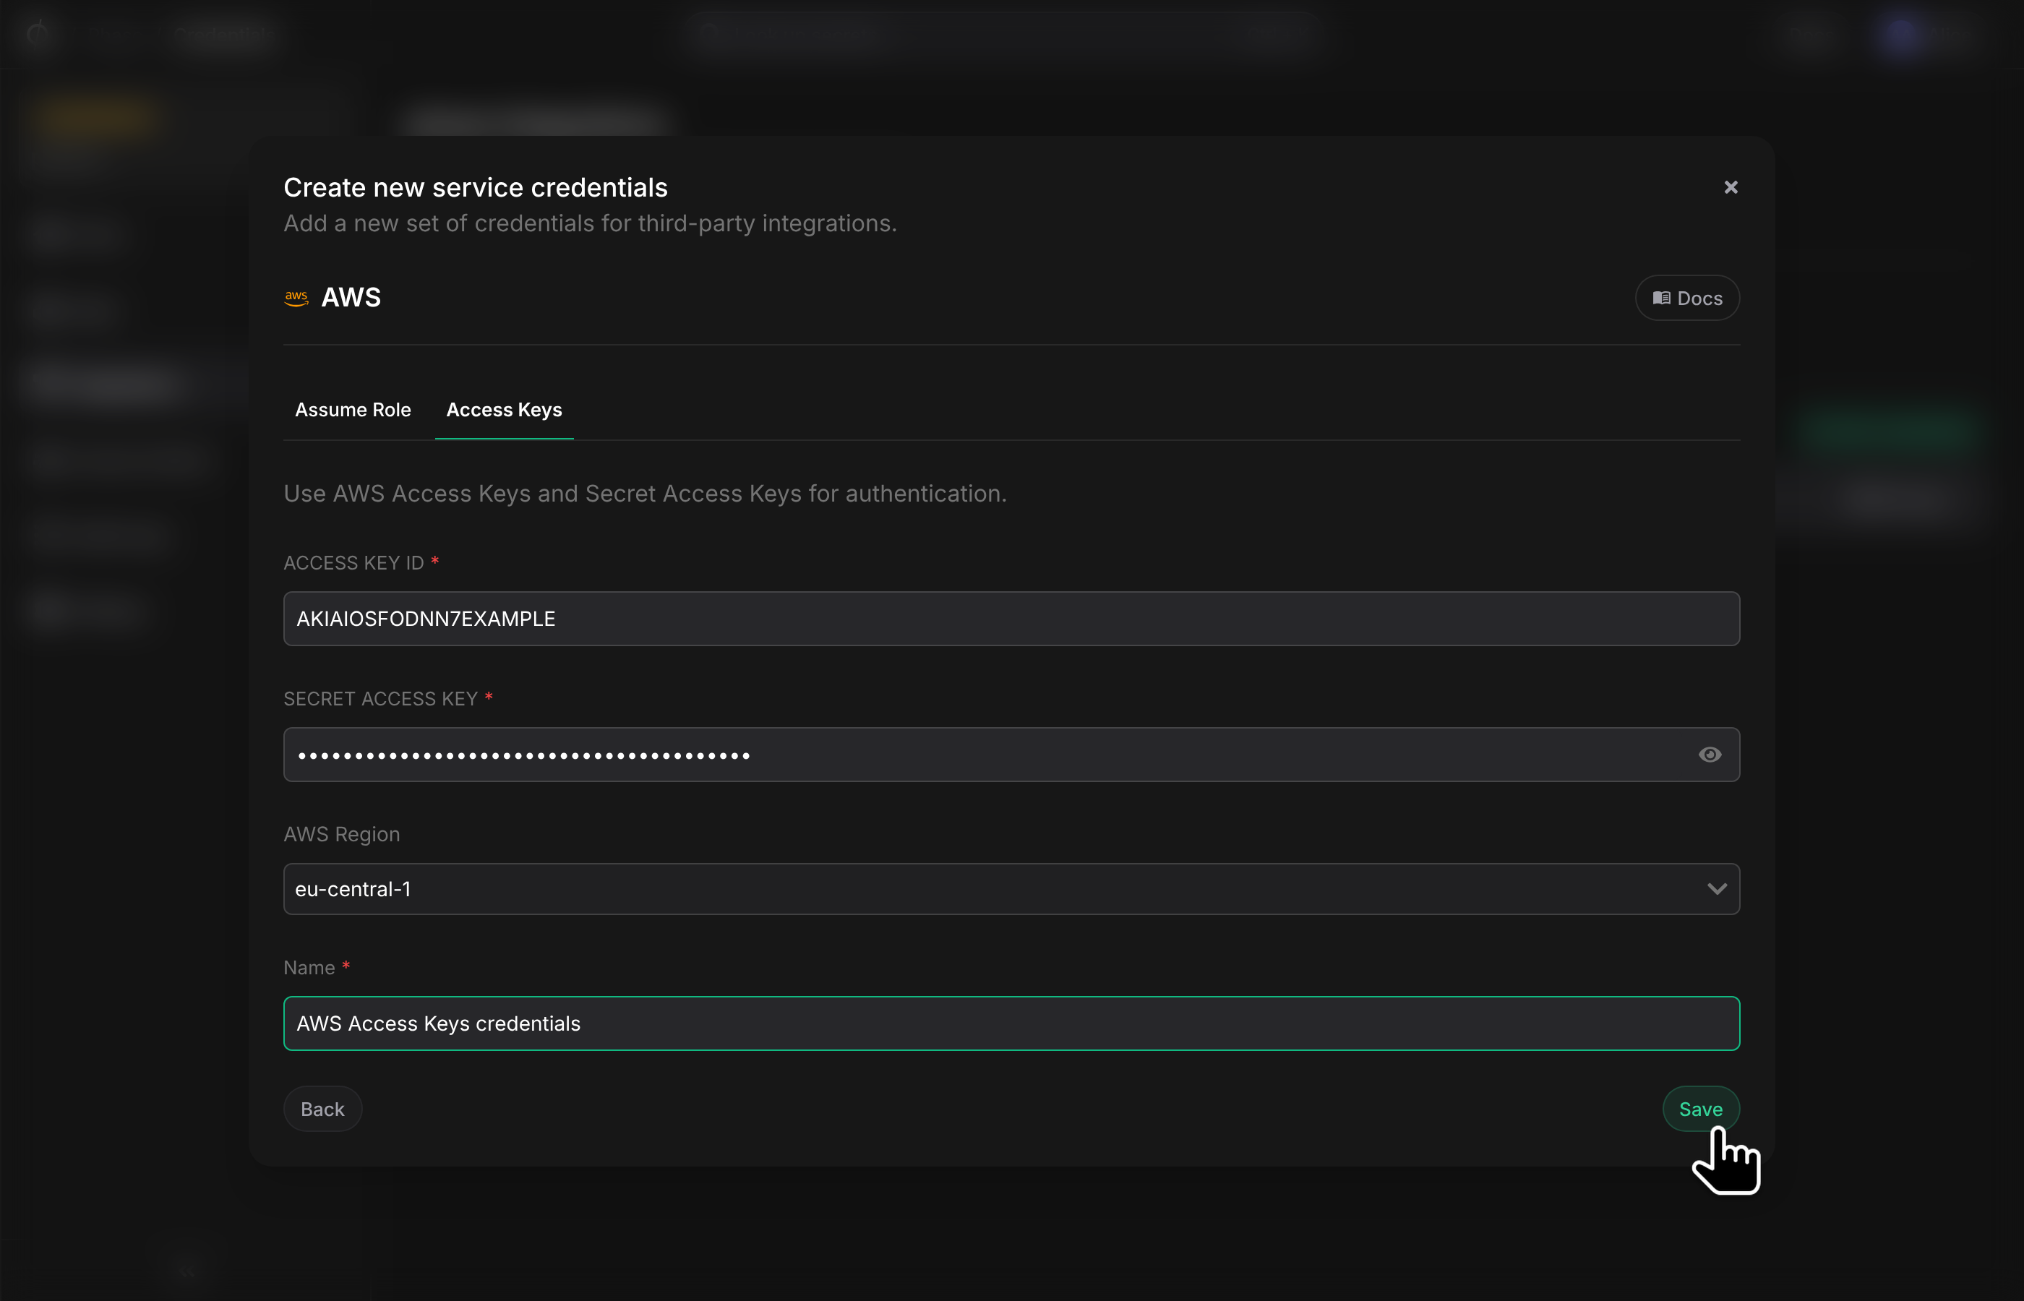Click the AWS logo icon
This screenshot has width=2024, height=1301.
click(x=296, y=299)
